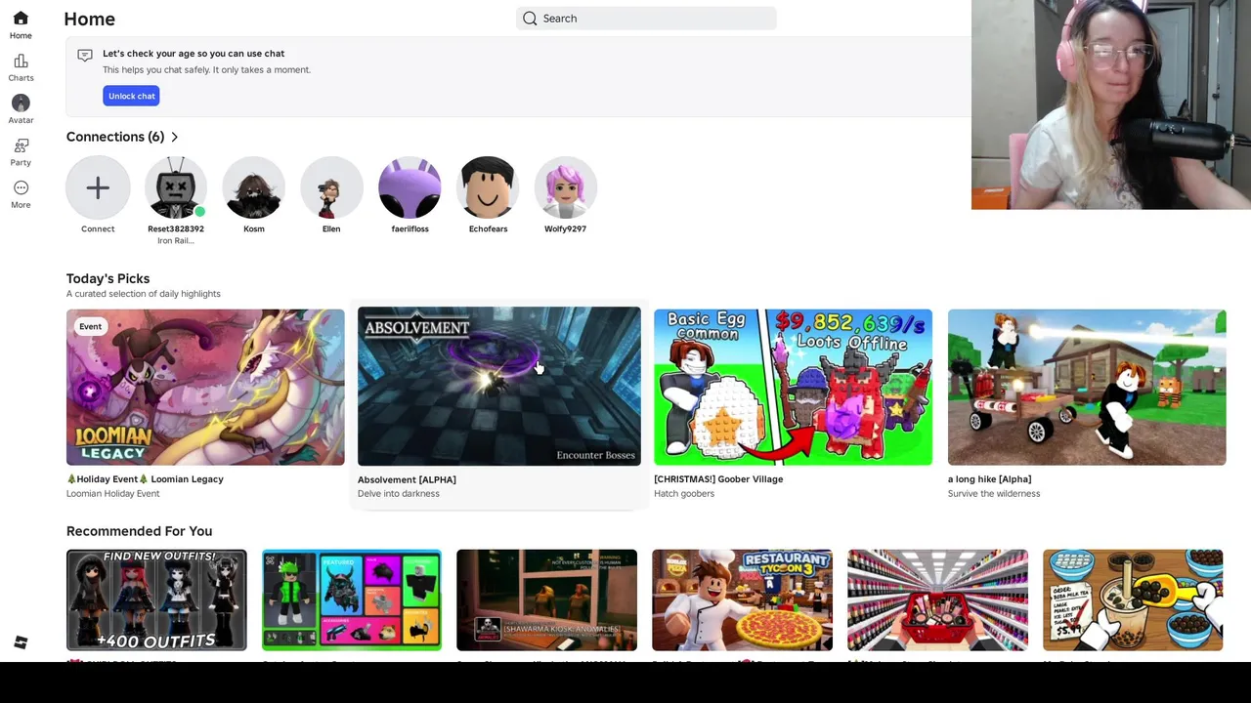Screen dimensions: 1251x703
Task: Open the green avatar outfits game thumbnail
Action: (x=352, y=600)
